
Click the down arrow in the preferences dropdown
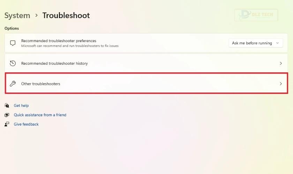click(278, 43)
